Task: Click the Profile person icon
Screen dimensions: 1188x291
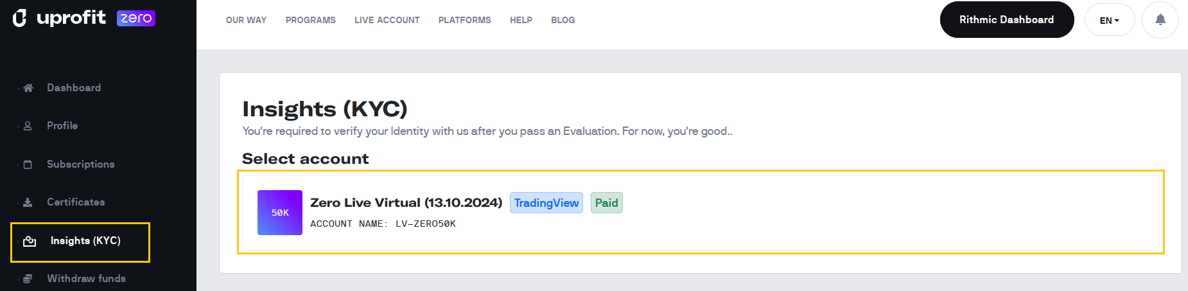Action: (28, 126)
